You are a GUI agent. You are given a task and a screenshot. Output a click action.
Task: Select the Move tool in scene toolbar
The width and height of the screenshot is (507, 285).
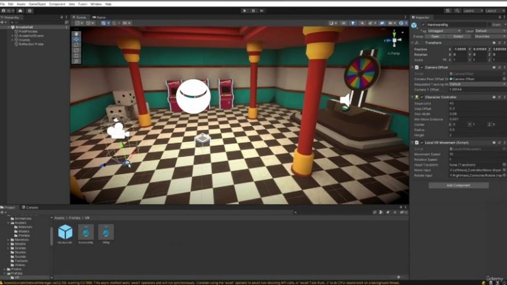point(77,39)
